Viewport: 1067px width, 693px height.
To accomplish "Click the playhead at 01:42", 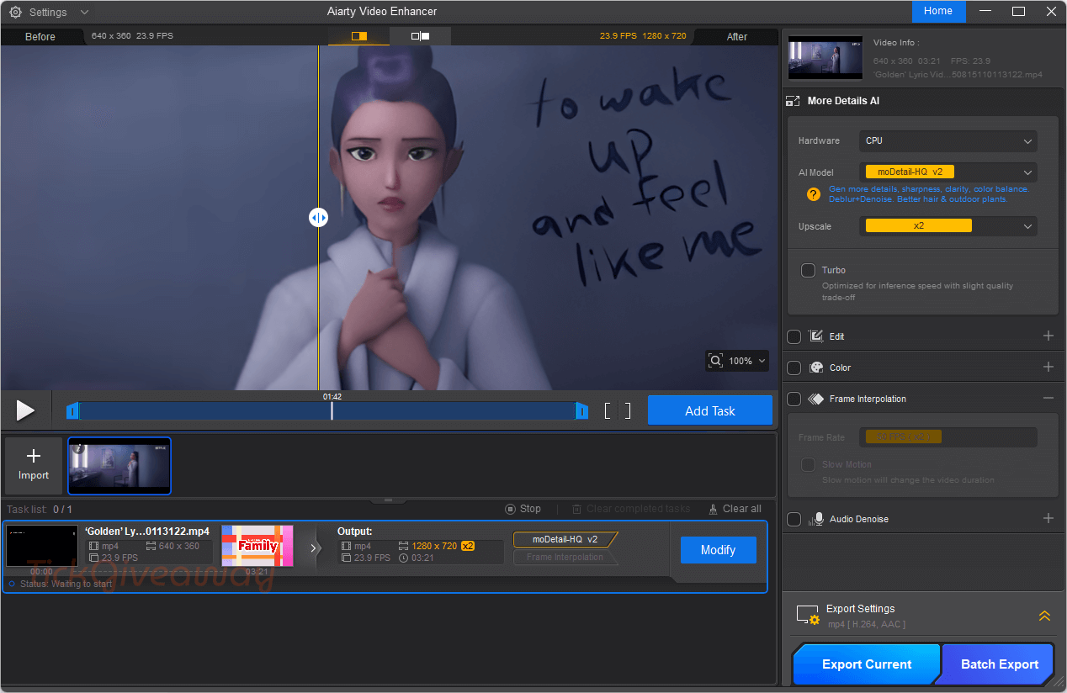I will 332,410.
